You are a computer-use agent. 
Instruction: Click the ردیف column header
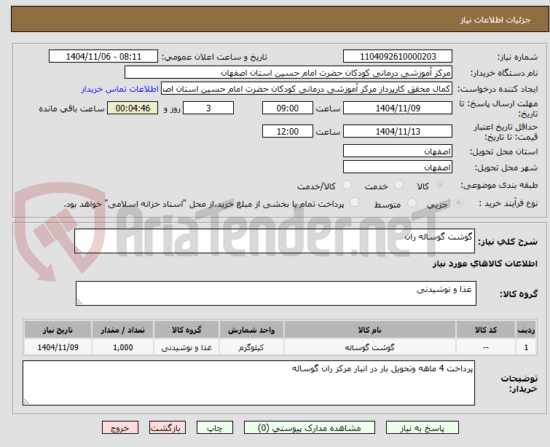tap(526, 330)
